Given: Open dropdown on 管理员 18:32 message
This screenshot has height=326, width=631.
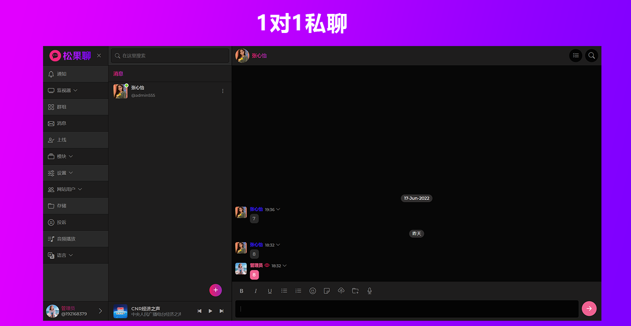Looking at the screenshot, I should tap(285, 265).
